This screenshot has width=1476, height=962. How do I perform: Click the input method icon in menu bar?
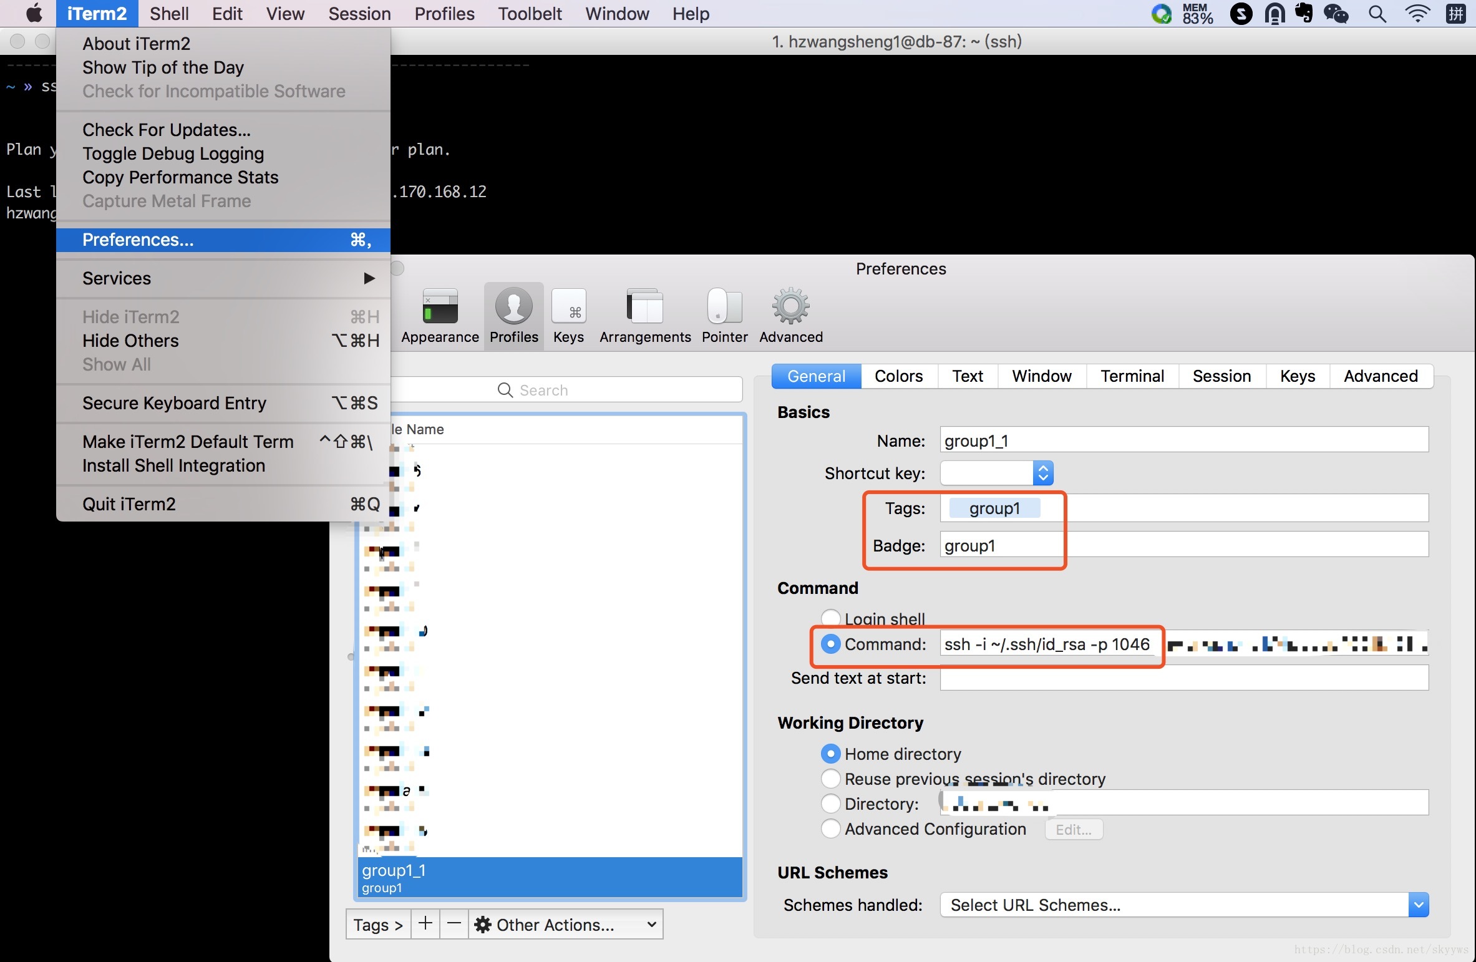(x=1457, y=13)
